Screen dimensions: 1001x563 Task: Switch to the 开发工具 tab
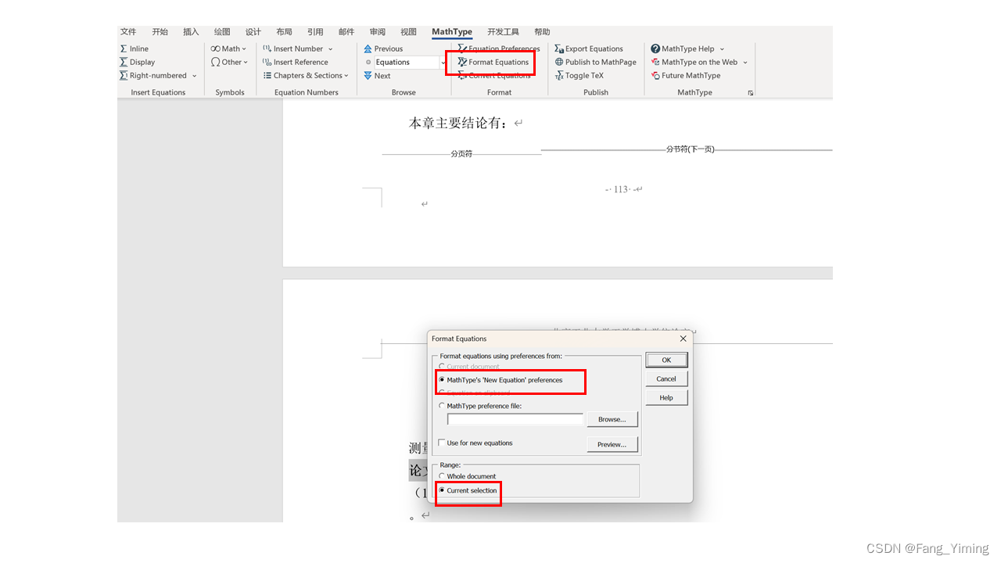click(503, 32)
